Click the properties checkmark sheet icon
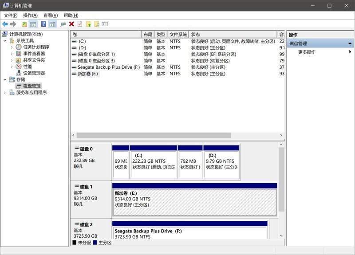This screenshot has height=255, width=355. (x=80, y=24)
